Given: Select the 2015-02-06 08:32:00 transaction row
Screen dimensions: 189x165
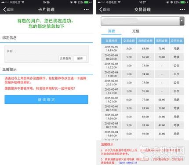Looking at the screenshot, I should 142,108.
